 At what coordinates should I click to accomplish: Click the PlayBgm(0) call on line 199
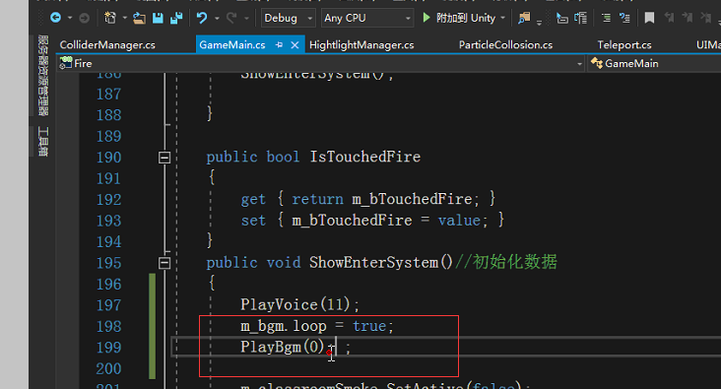[283, 348]
